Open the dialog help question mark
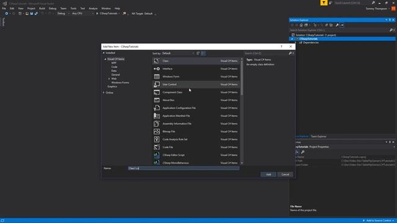 281,46
